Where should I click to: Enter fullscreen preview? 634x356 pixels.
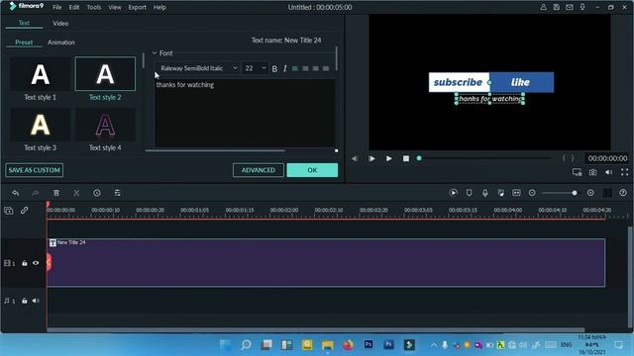624,172
